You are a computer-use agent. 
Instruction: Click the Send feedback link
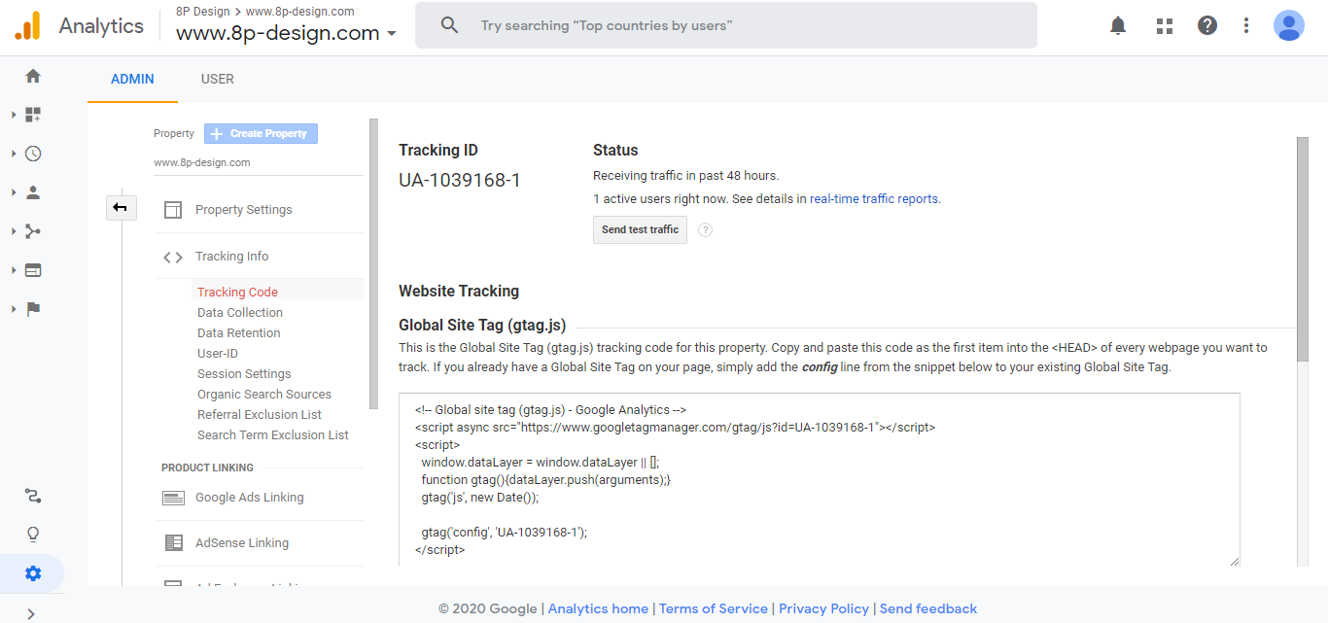(928, 609)
